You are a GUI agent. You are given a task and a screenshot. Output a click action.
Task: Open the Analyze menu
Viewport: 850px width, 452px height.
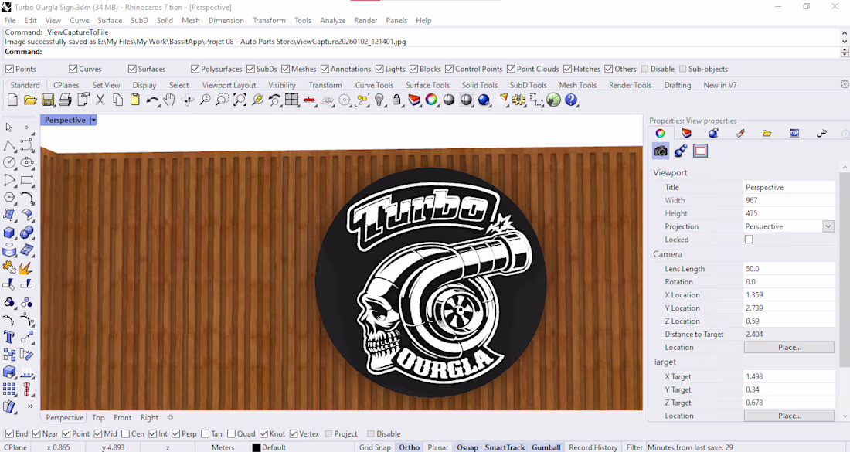(x=332, y=20)
